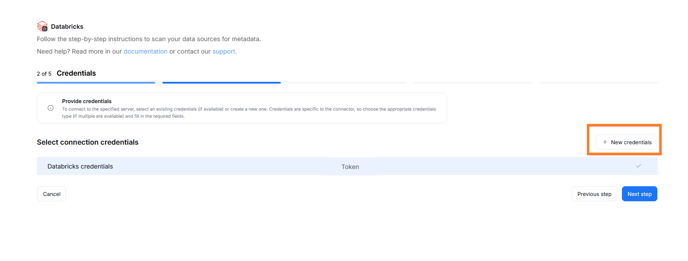Click the Databricks logo icon
The image size is (688, 261).
click(x=42, y=26)
